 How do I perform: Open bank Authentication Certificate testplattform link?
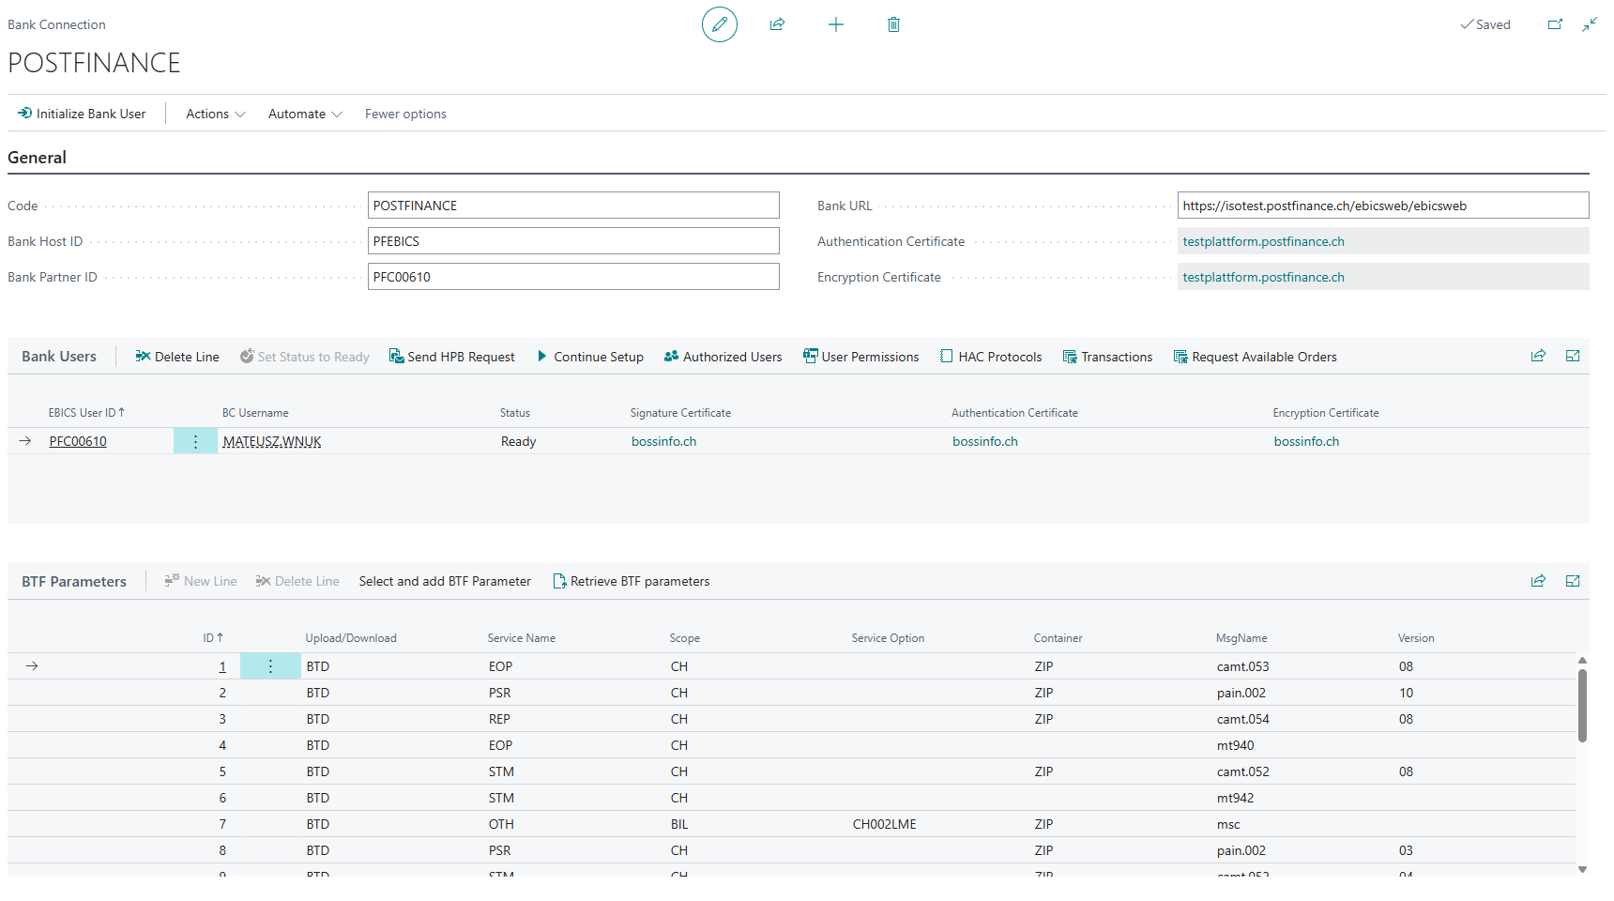click(x=1263, y=241)
